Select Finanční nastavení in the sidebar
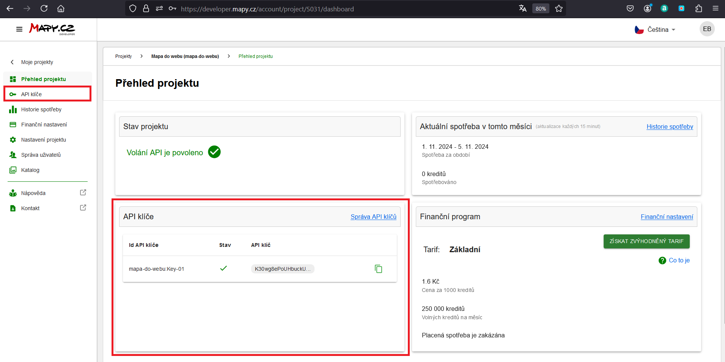 (x=44, y=125)
